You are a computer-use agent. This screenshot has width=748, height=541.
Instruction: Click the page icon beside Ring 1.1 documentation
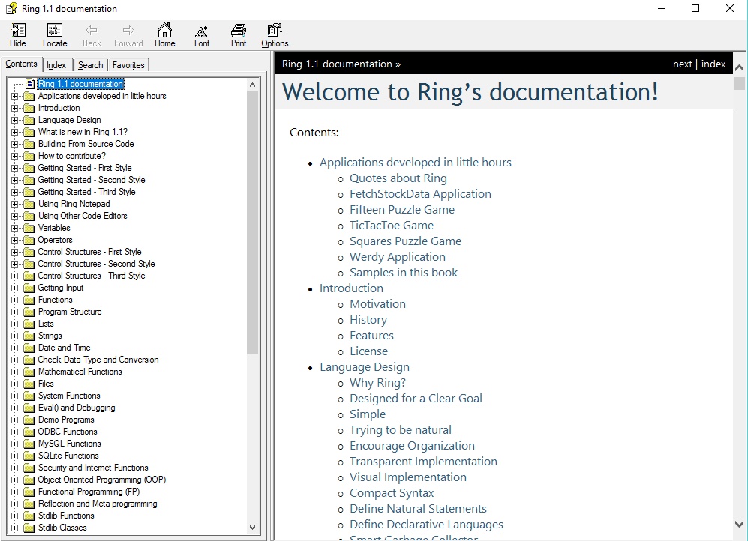coord(30,84)
